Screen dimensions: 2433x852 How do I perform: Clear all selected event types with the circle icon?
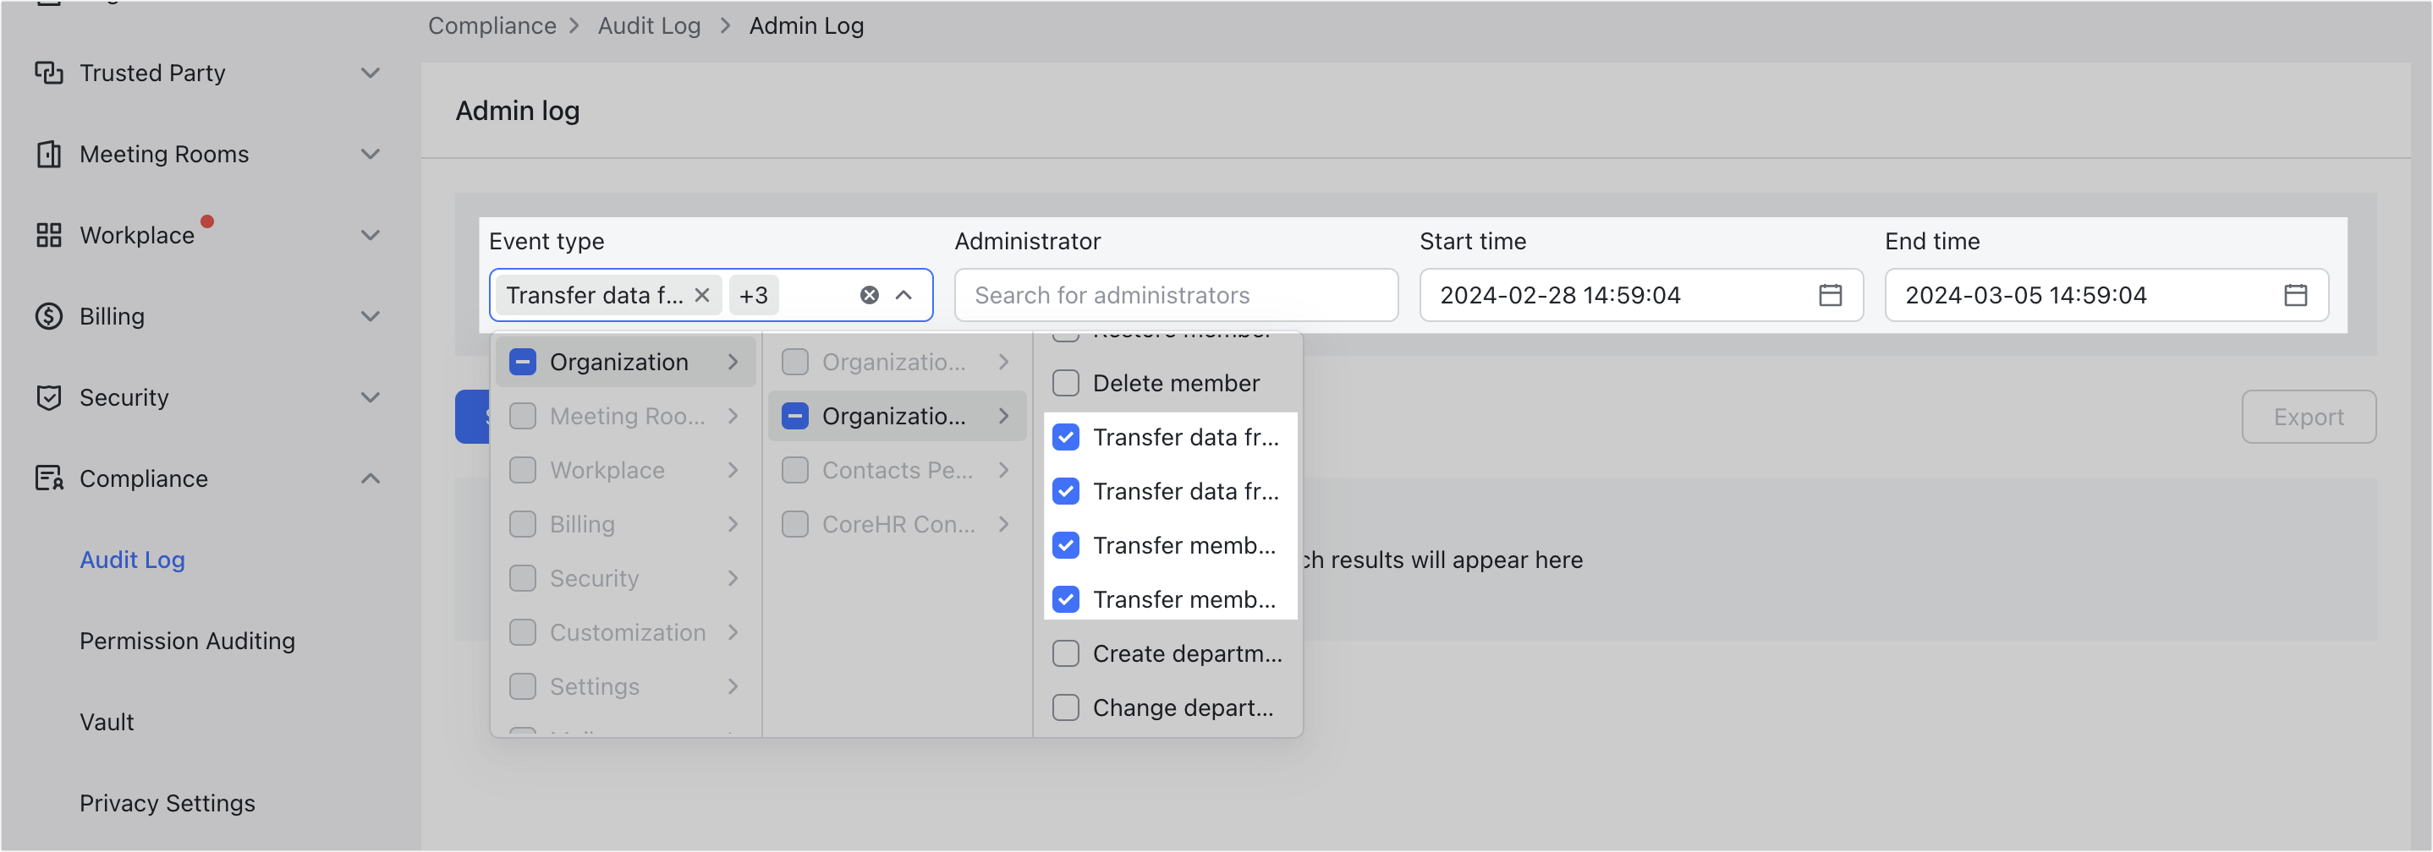869,294
